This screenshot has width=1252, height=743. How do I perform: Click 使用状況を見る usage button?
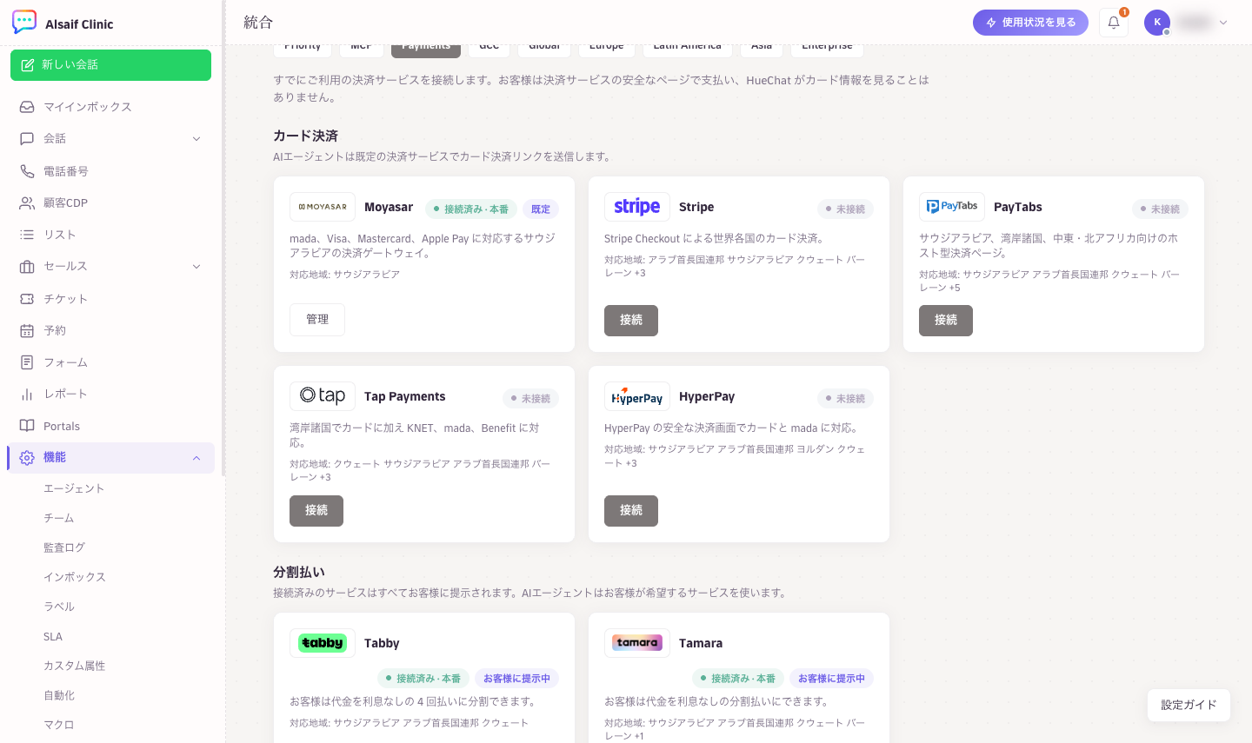(1030, 23)
